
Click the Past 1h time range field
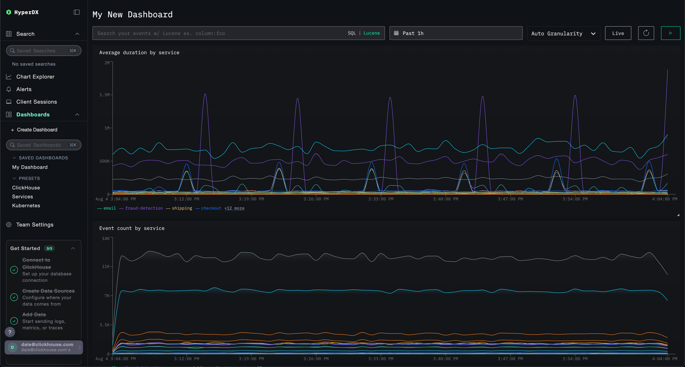coord(456,33)
